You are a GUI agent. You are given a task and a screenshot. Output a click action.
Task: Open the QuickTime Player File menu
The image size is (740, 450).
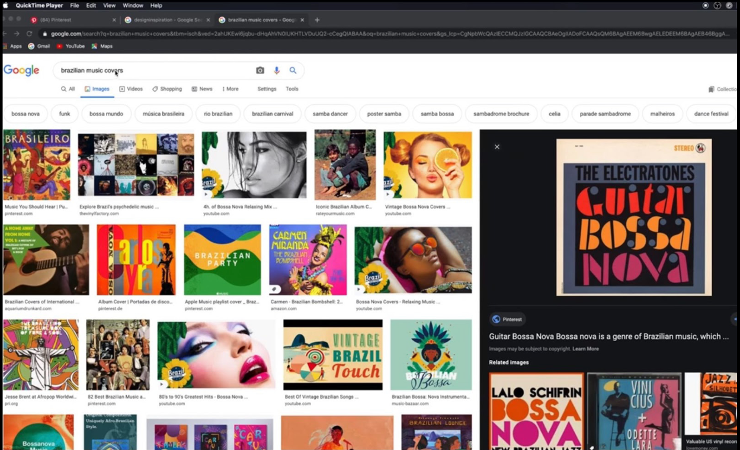click(x=75, y=5)
